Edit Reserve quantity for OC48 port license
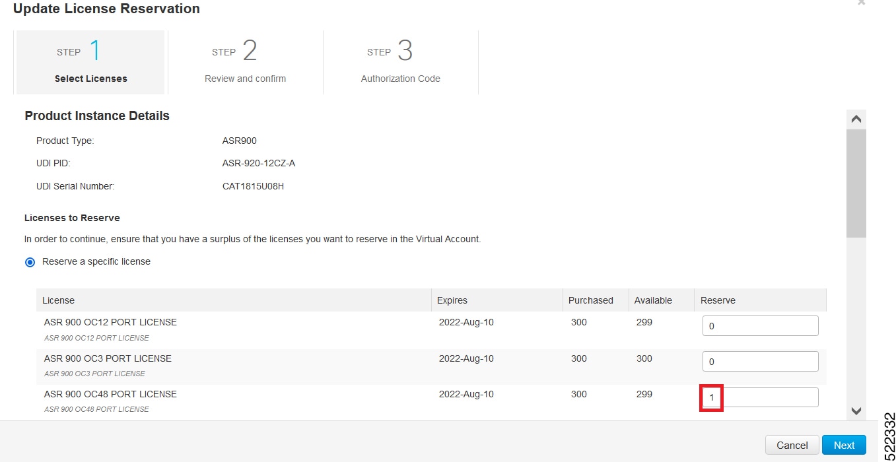Screen dimensions: 896x462 point(760,397)
